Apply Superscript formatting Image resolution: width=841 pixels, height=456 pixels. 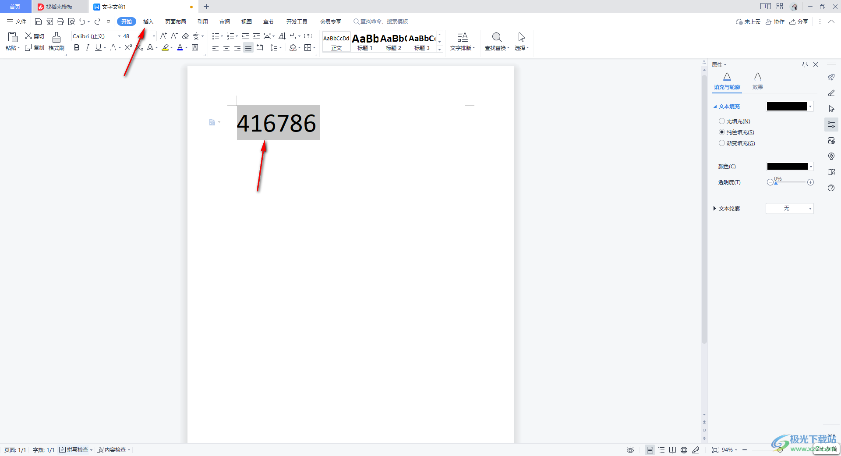click(128, 47)
